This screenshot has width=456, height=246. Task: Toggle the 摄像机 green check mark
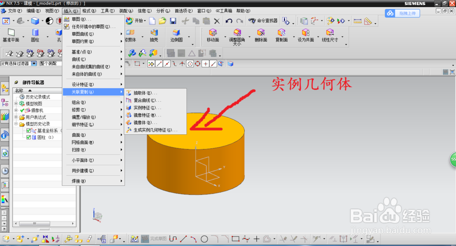click(x=22, y=110)
